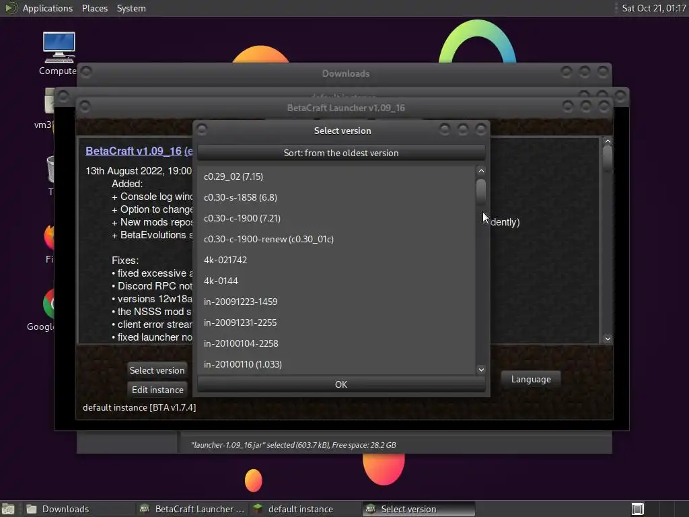Select version 4k-0144
689x517 pixels.
pyautogui.click(x=336, y=281)
